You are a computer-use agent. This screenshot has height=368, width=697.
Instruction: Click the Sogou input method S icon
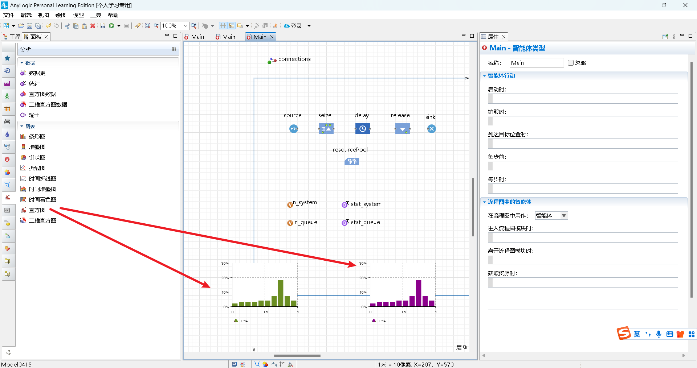[624, 333]
